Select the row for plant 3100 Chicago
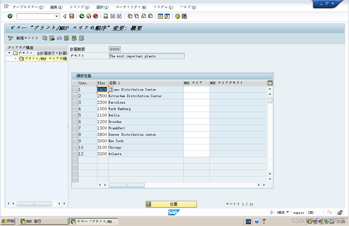The image size is (349, 226). click(75, 147)
